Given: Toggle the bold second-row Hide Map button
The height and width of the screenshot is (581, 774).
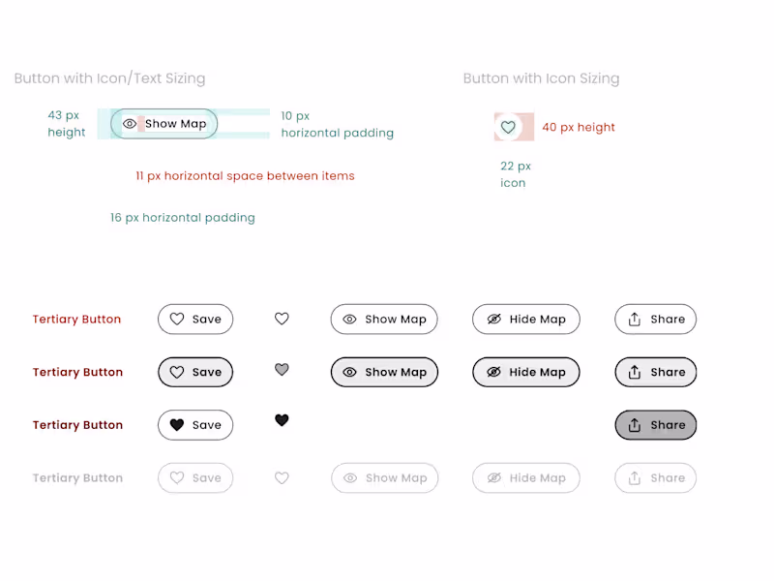Looking at the screenshot, I should coord(525,372).
